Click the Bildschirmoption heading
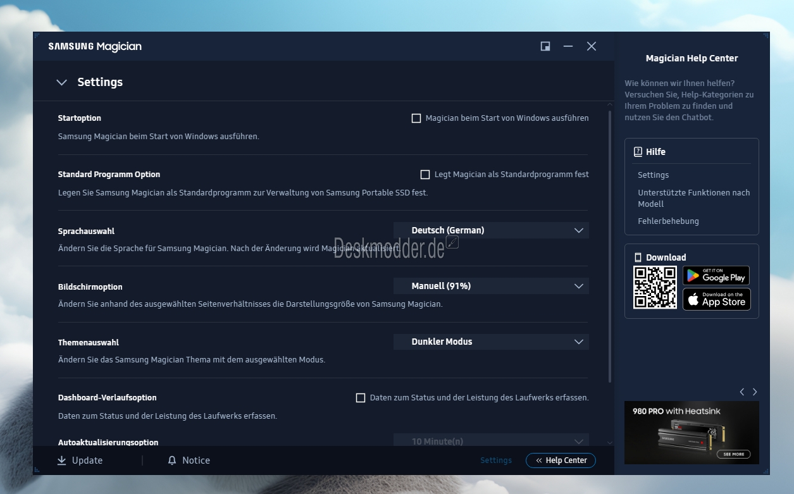This screenshot has width=794, height=494. [x=90, y=287]
